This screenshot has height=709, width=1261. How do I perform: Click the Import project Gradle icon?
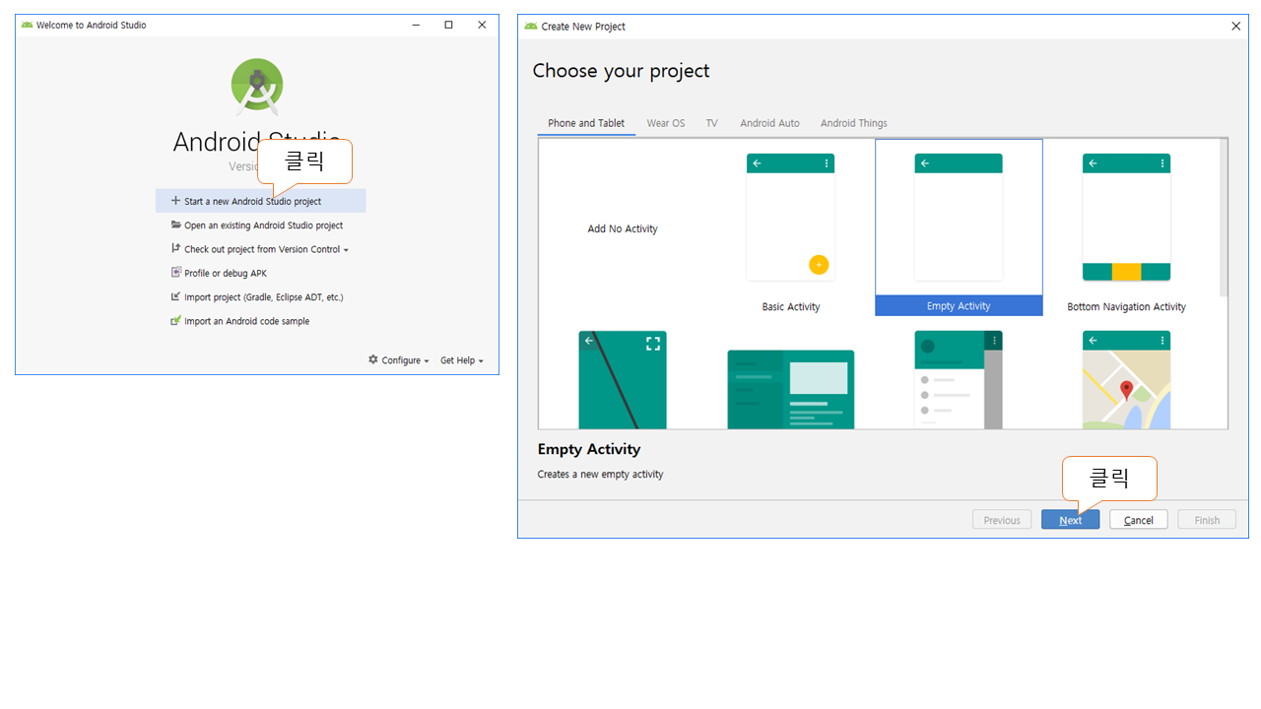click(176, 296)
